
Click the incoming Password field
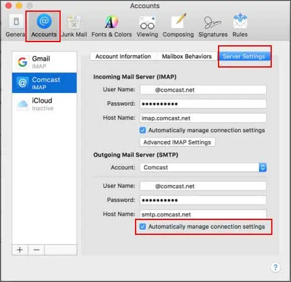coord(203,104)
